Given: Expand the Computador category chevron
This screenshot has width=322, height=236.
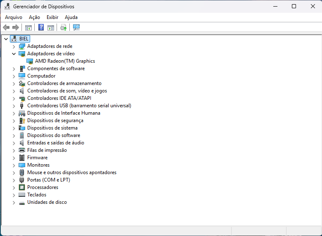Looking at the screenshot, I should (14, 76).
